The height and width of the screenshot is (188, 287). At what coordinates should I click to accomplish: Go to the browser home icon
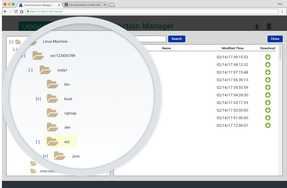tap(21, 11)
